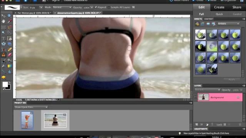Open the blending Mode Normal dropdown

(62, 7)
